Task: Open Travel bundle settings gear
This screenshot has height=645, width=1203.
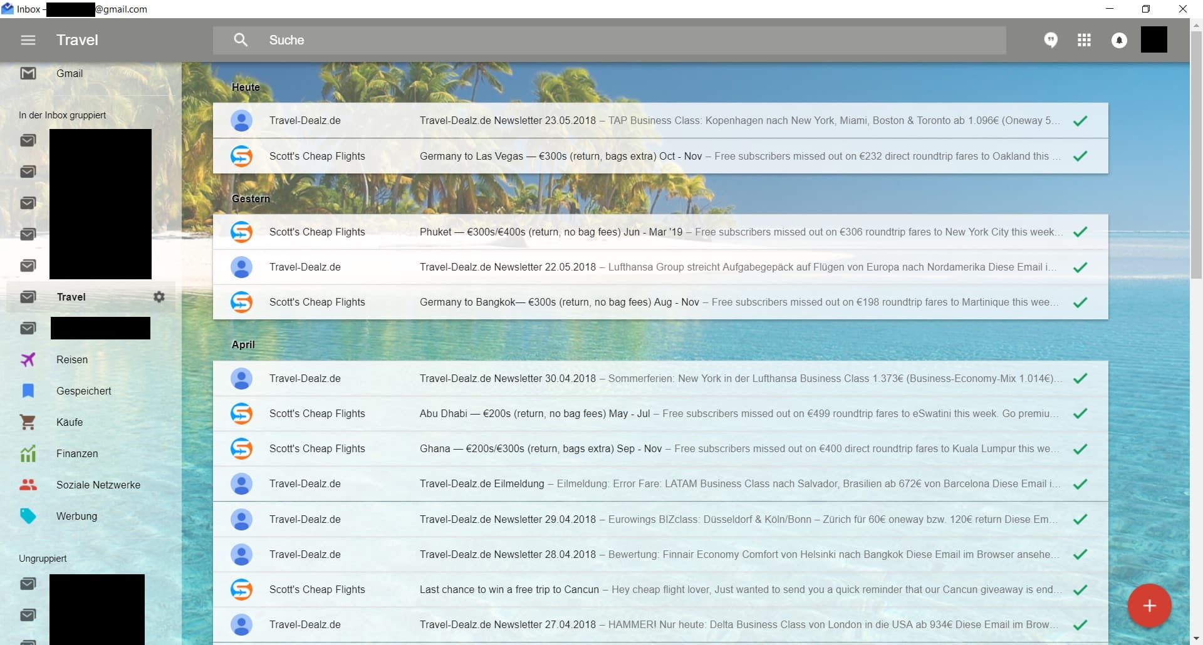Action: point(159,297)
